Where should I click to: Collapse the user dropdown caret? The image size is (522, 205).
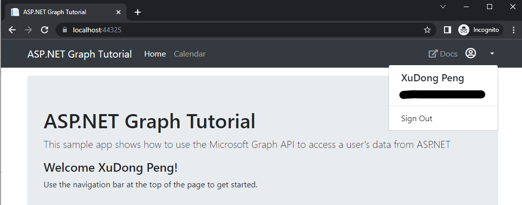coord(492,54)
